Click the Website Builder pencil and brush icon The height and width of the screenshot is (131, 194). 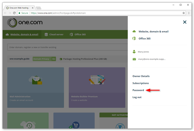[x=97, y=80]
